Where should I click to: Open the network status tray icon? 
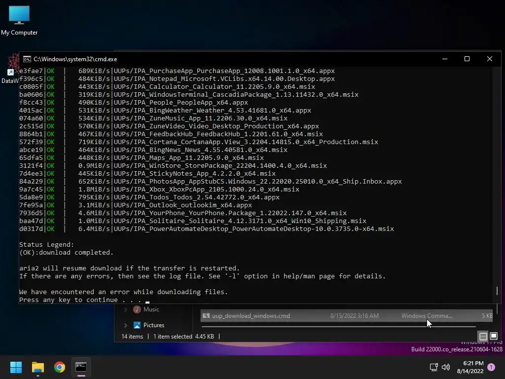point(434,367)
